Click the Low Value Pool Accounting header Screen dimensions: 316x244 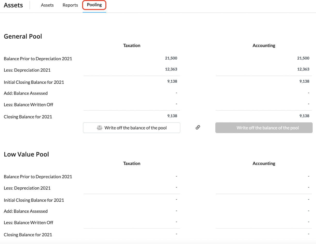(264, 163)
